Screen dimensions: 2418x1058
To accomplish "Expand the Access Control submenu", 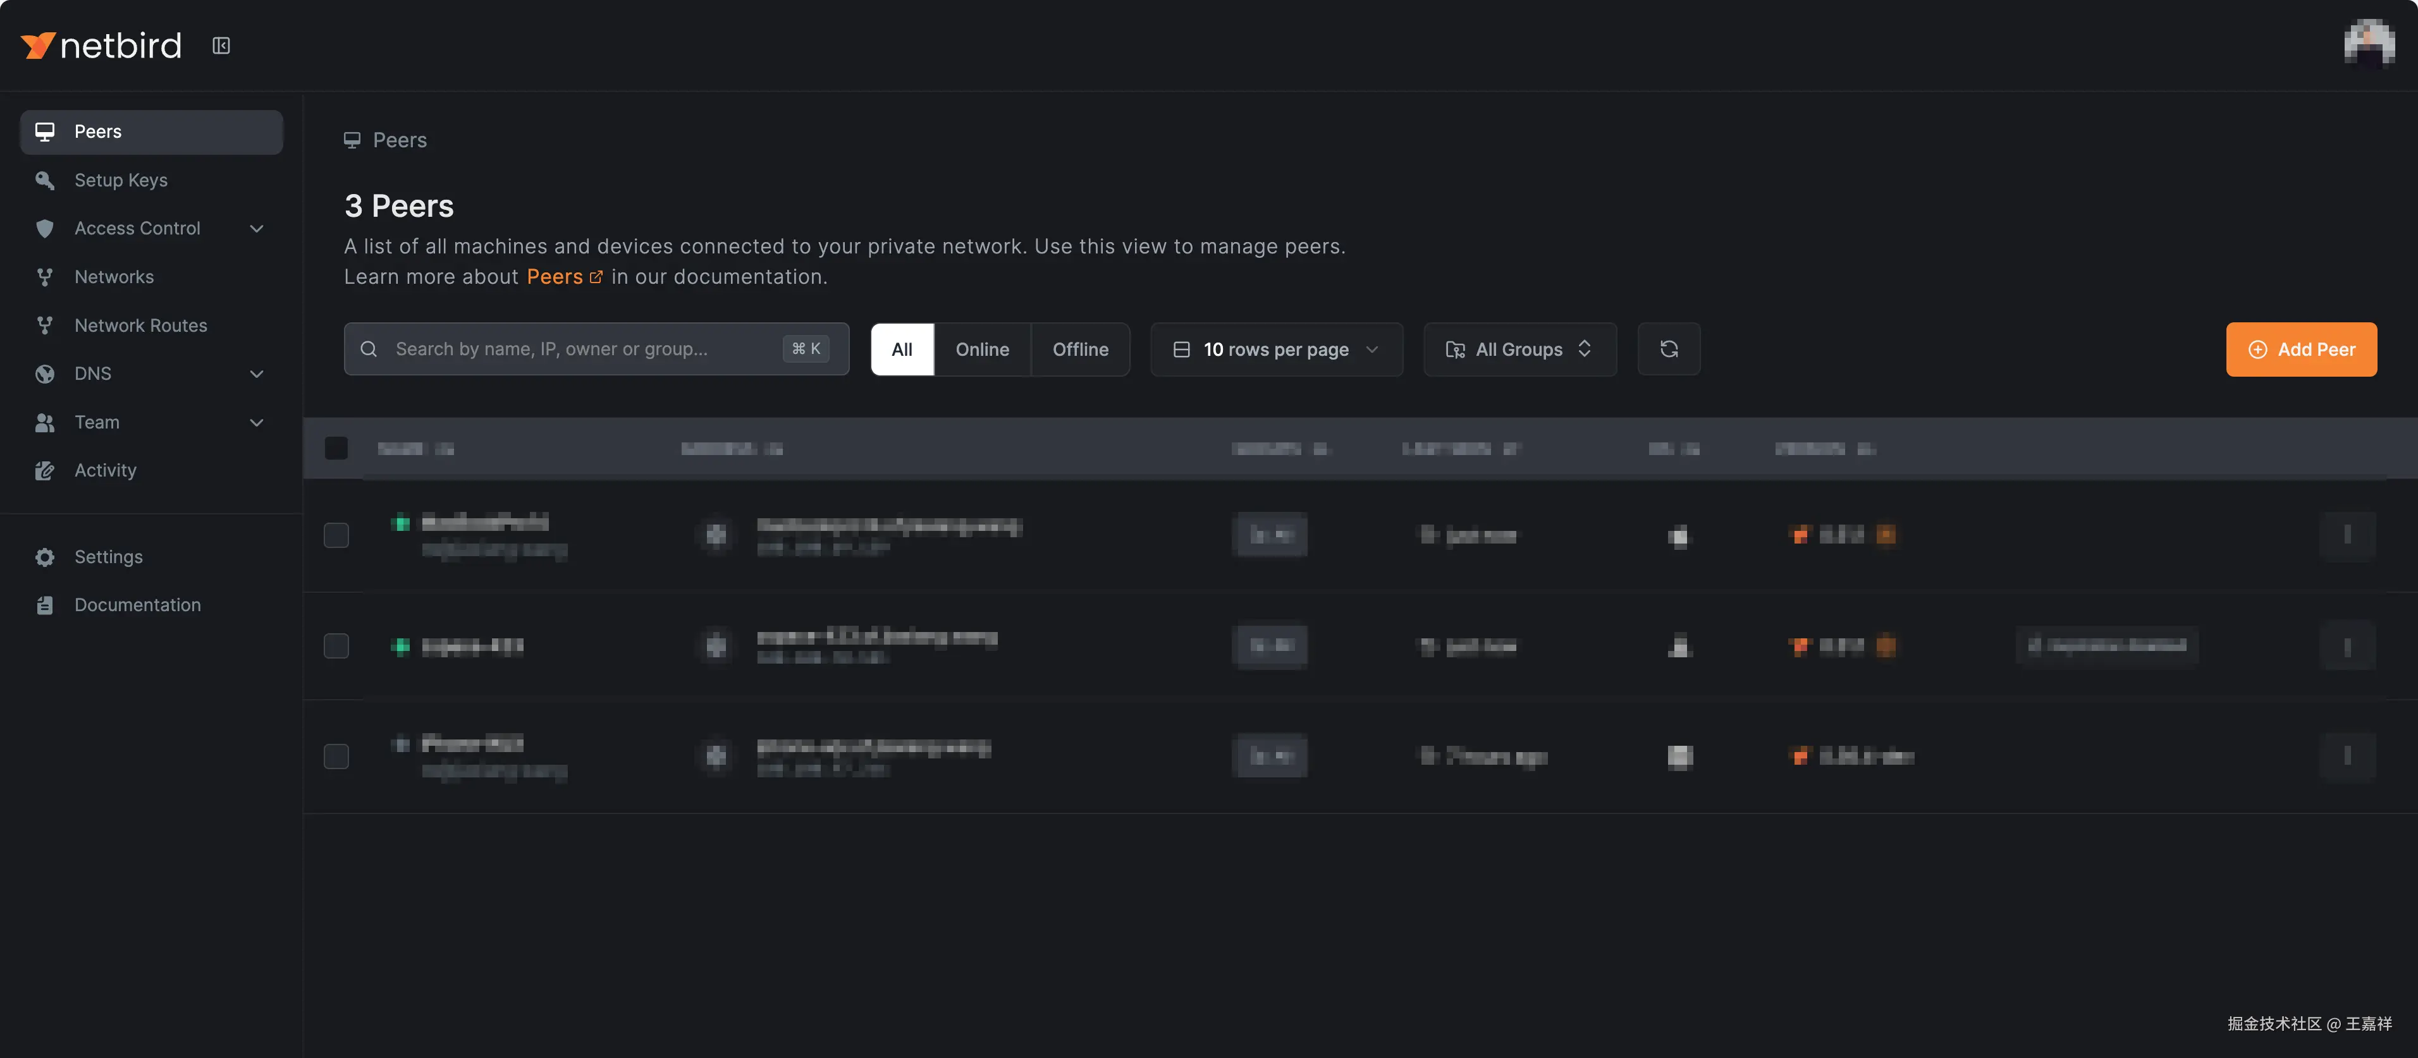I will click(x=256, y=229).
